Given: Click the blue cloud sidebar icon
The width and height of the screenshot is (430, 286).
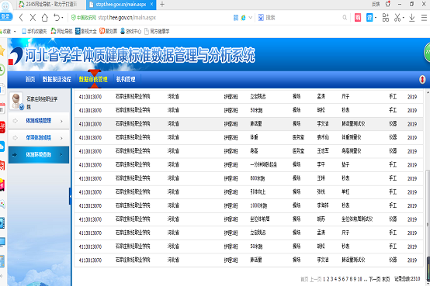Looking at the screenshot, I should tap(2, 146).
